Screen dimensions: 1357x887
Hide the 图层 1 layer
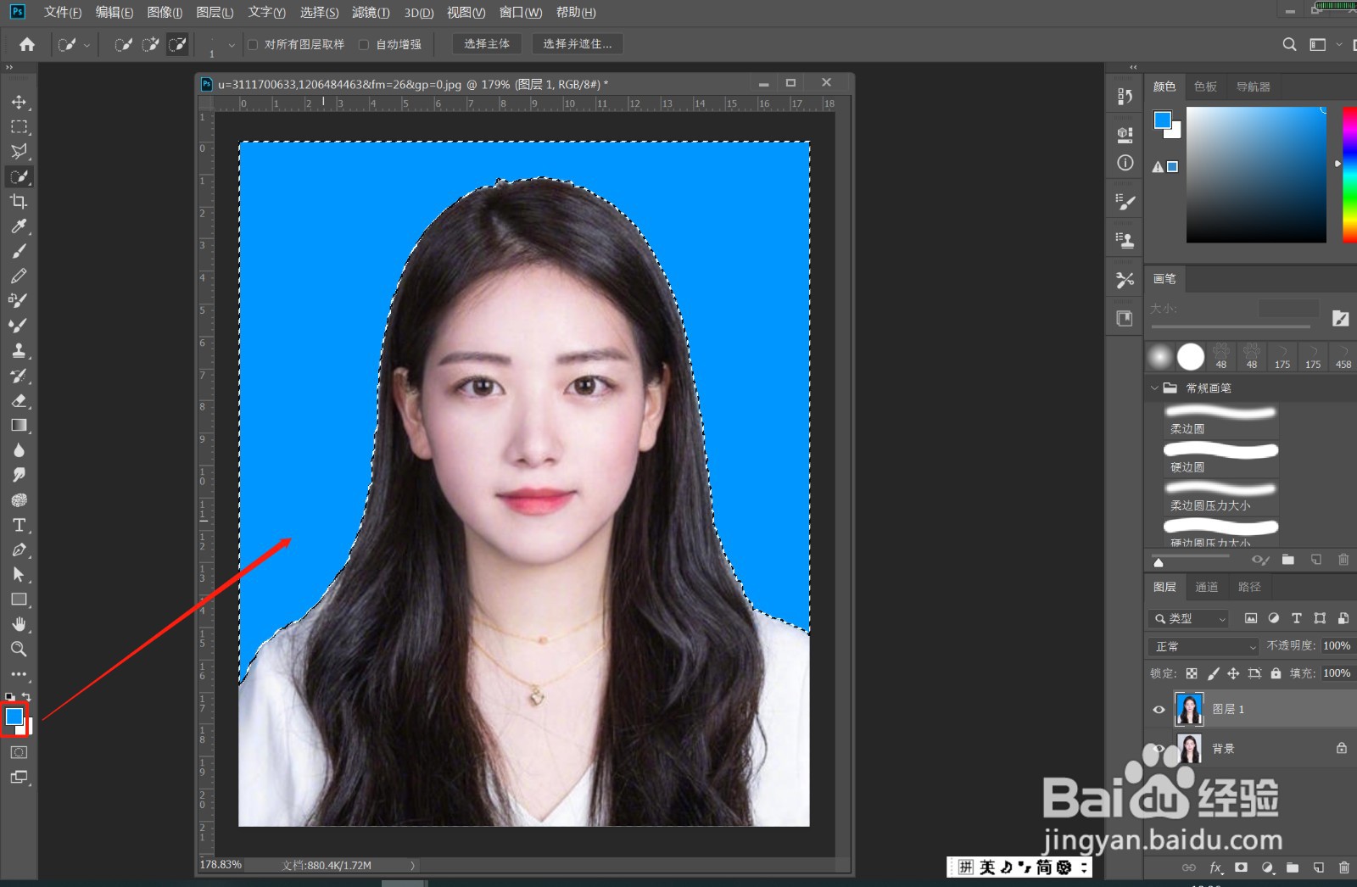pos(1159,710)
